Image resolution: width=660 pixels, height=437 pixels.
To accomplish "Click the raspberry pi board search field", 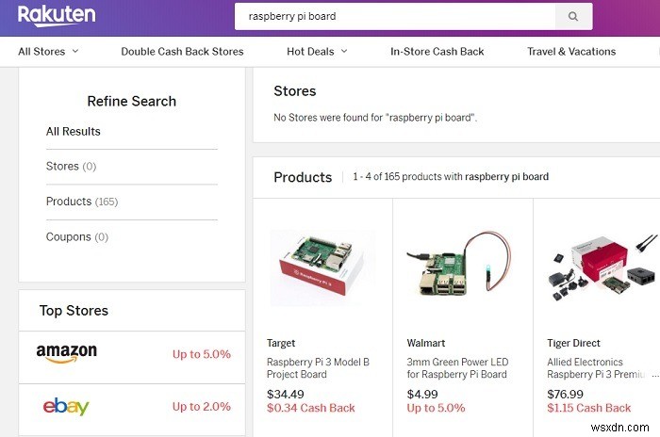I will click(x=396, y=16).
